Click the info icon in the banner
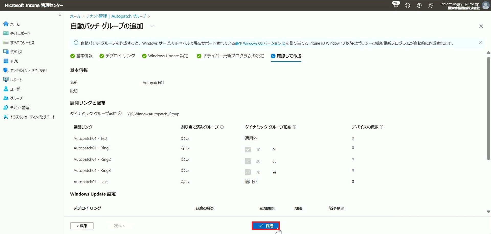Image resolution: width=491 pixels, height=234 pixels. tap(76, 43)
